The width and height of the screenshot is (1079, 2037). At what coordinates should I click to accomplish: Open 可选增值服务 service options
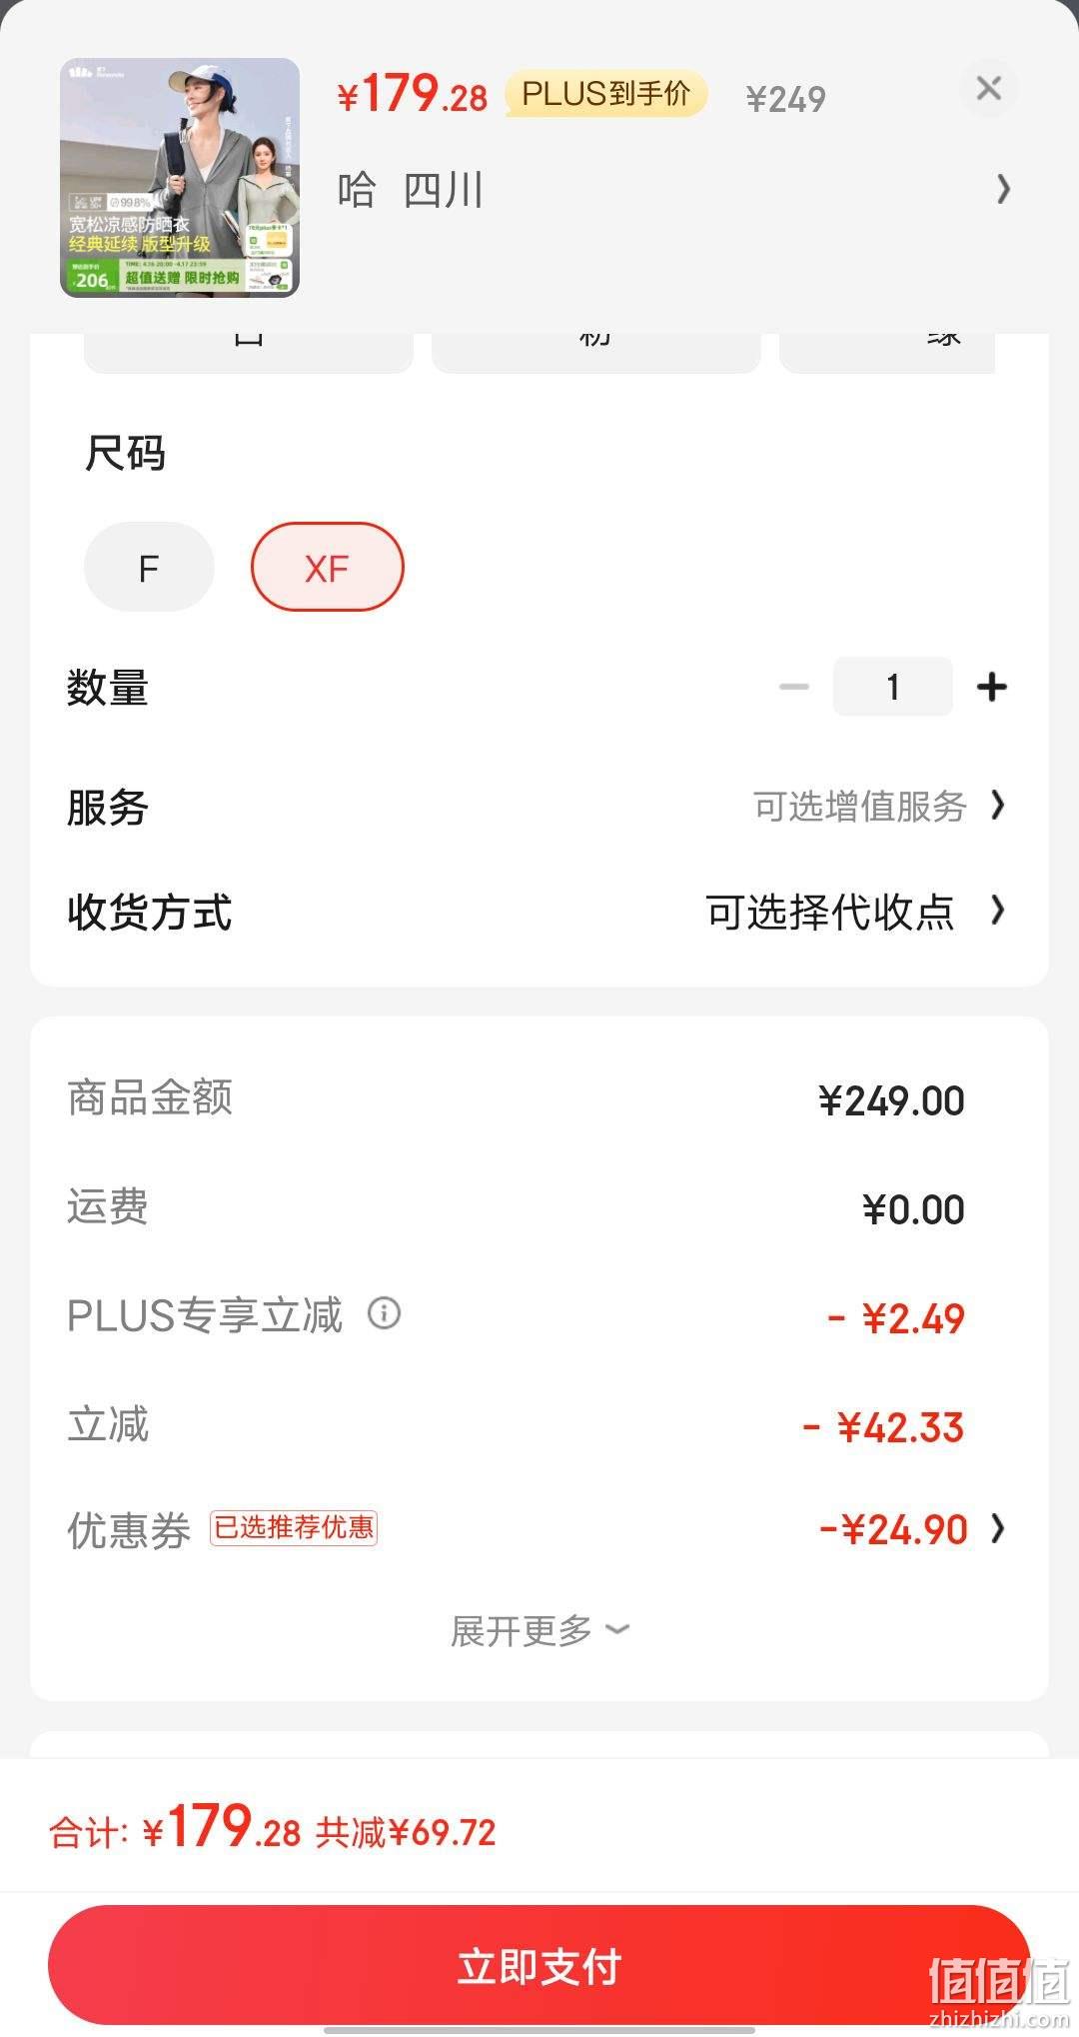pyautogui.click(x=859, y=807)
